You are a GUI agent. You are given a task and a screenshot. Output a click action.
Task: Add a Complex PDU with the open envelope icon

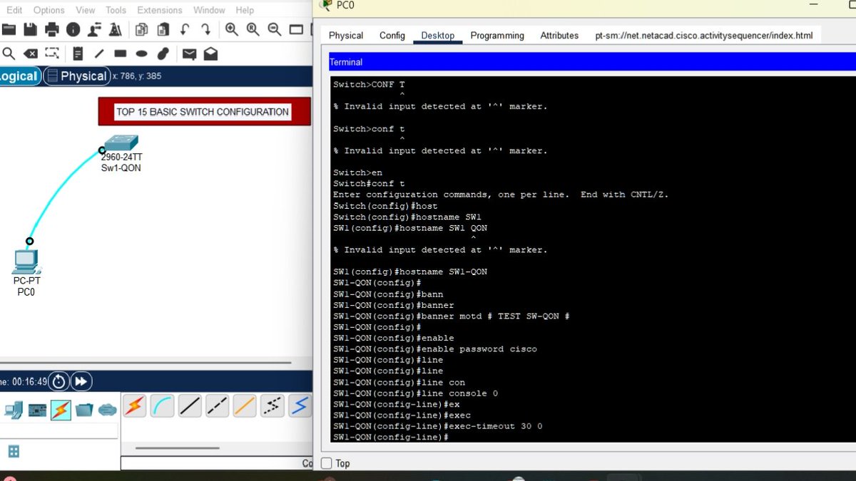[x=210, y=53]
